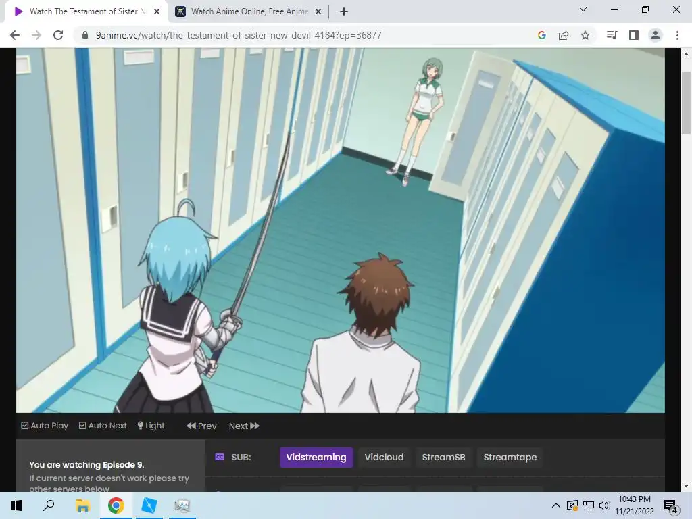Reload the 9anime page
Image resolution: width=692 pixels, height=519 pixels.
[58, 35]
